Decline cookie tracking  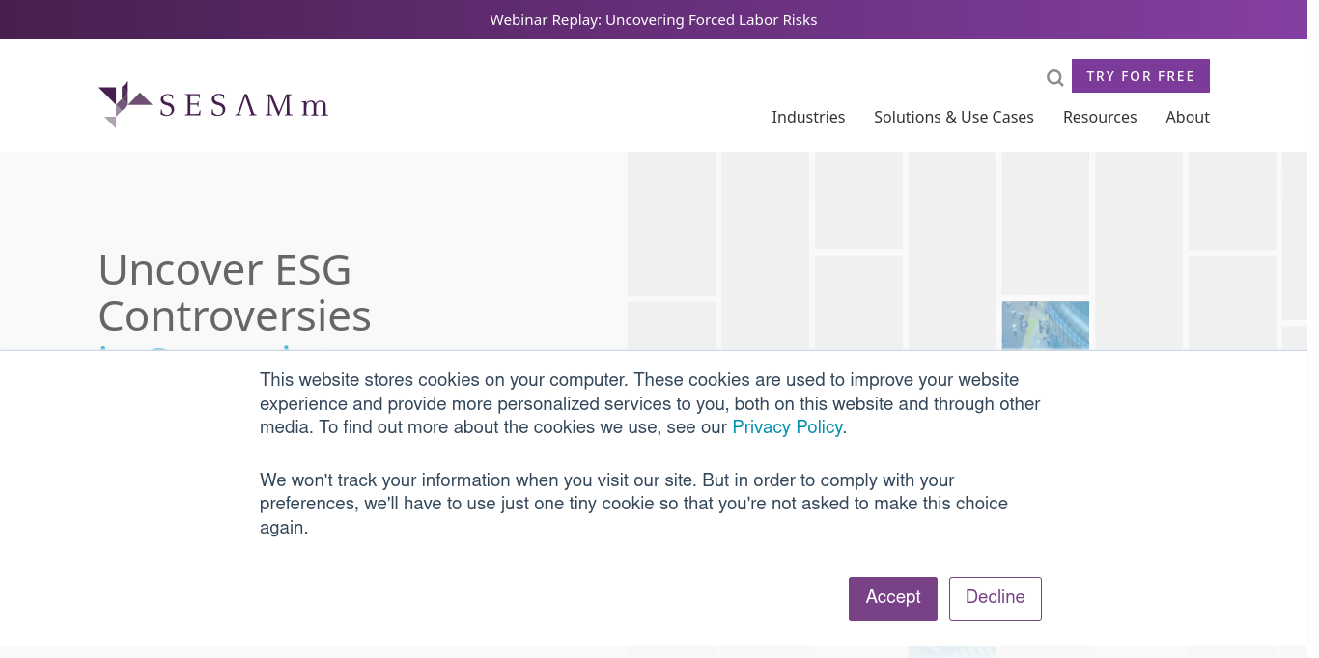995,598
